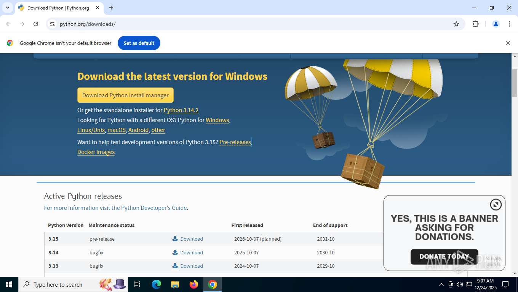
Task: Click the taskbar search box
Action: (73, 284)
